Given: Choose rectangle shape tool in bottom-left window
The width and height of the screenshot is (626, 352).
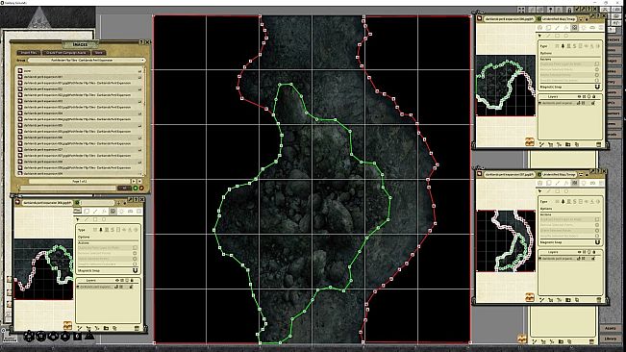Looking at the screenshot, I should pos(95,219).
